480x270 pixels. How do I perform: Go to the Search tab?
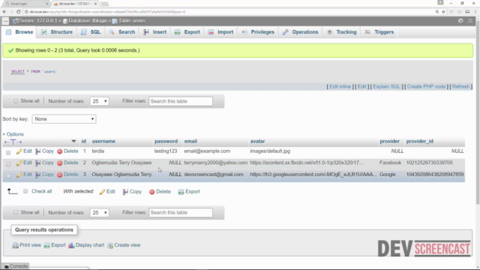coord(121,32)
